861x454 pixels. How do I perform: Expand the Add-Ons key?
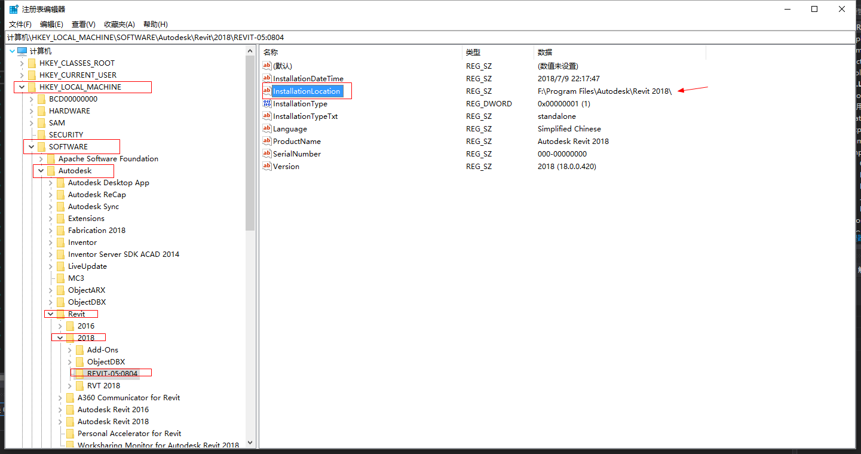pyautogui.click(x=70, y=350)
